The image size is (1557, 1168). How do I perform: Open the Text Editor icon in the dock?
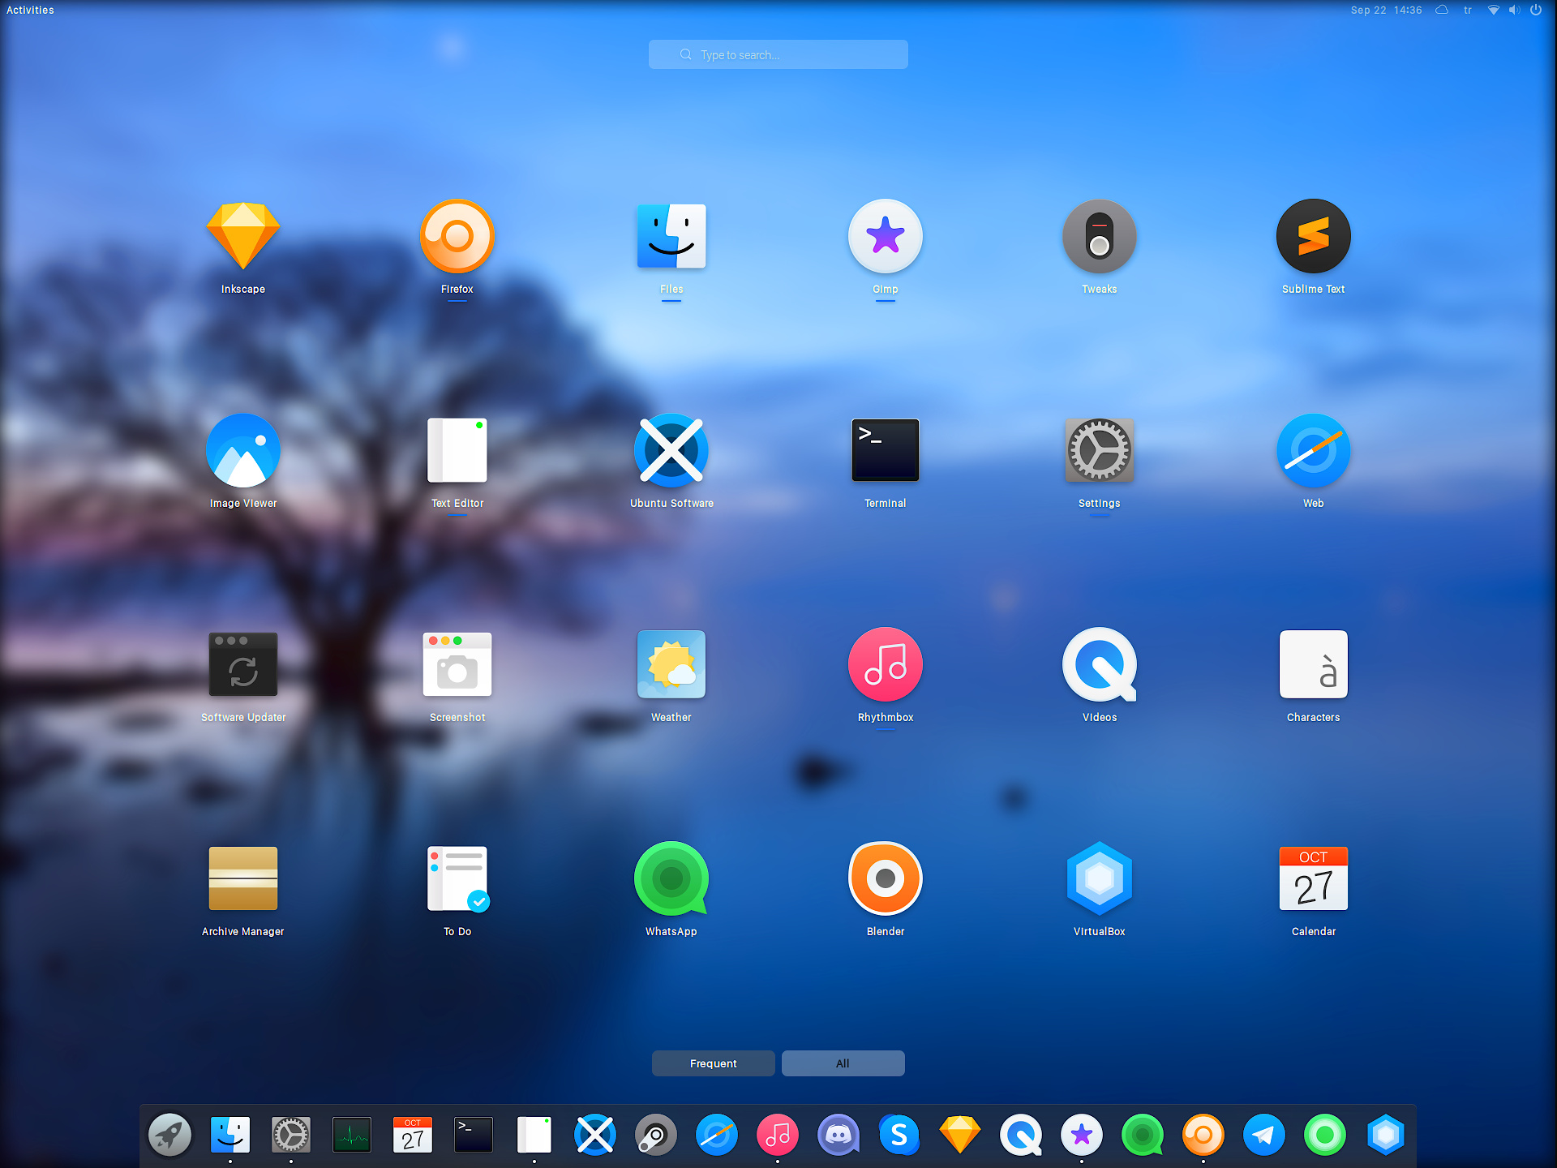tap(534, 1135)
